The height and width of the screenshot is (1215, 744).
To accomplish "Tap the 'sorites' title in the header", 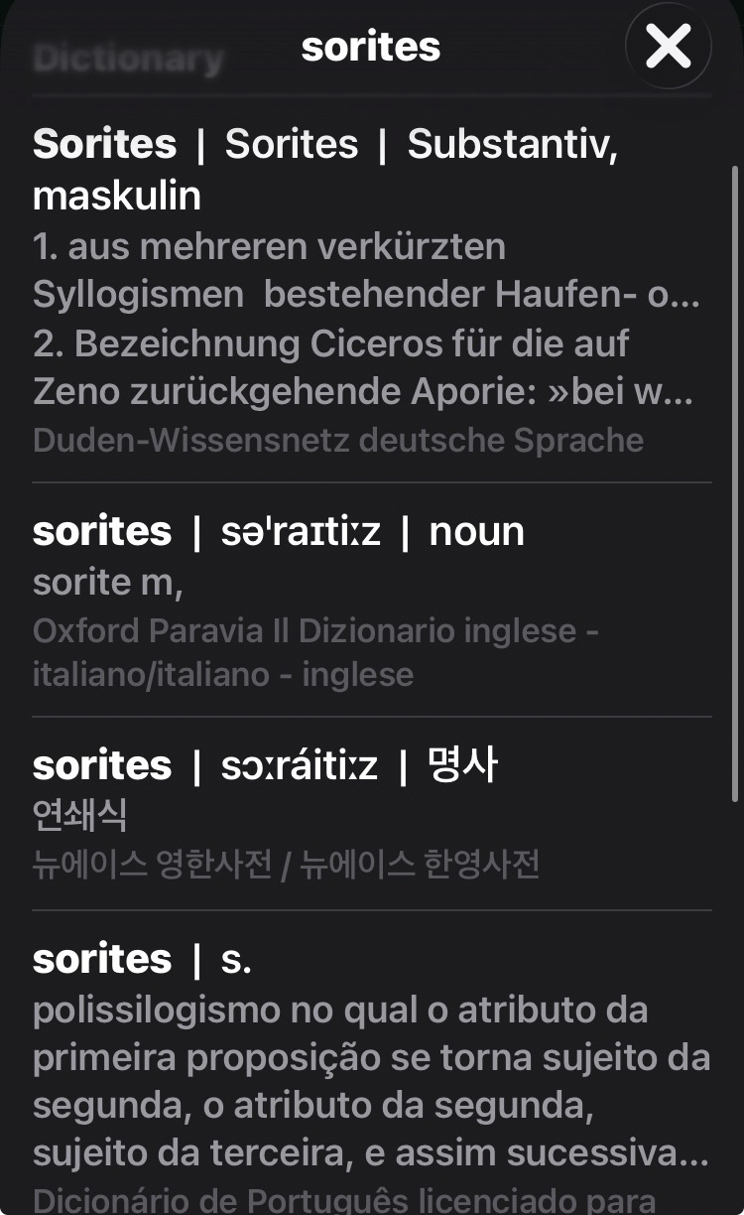I will (371, 47).
